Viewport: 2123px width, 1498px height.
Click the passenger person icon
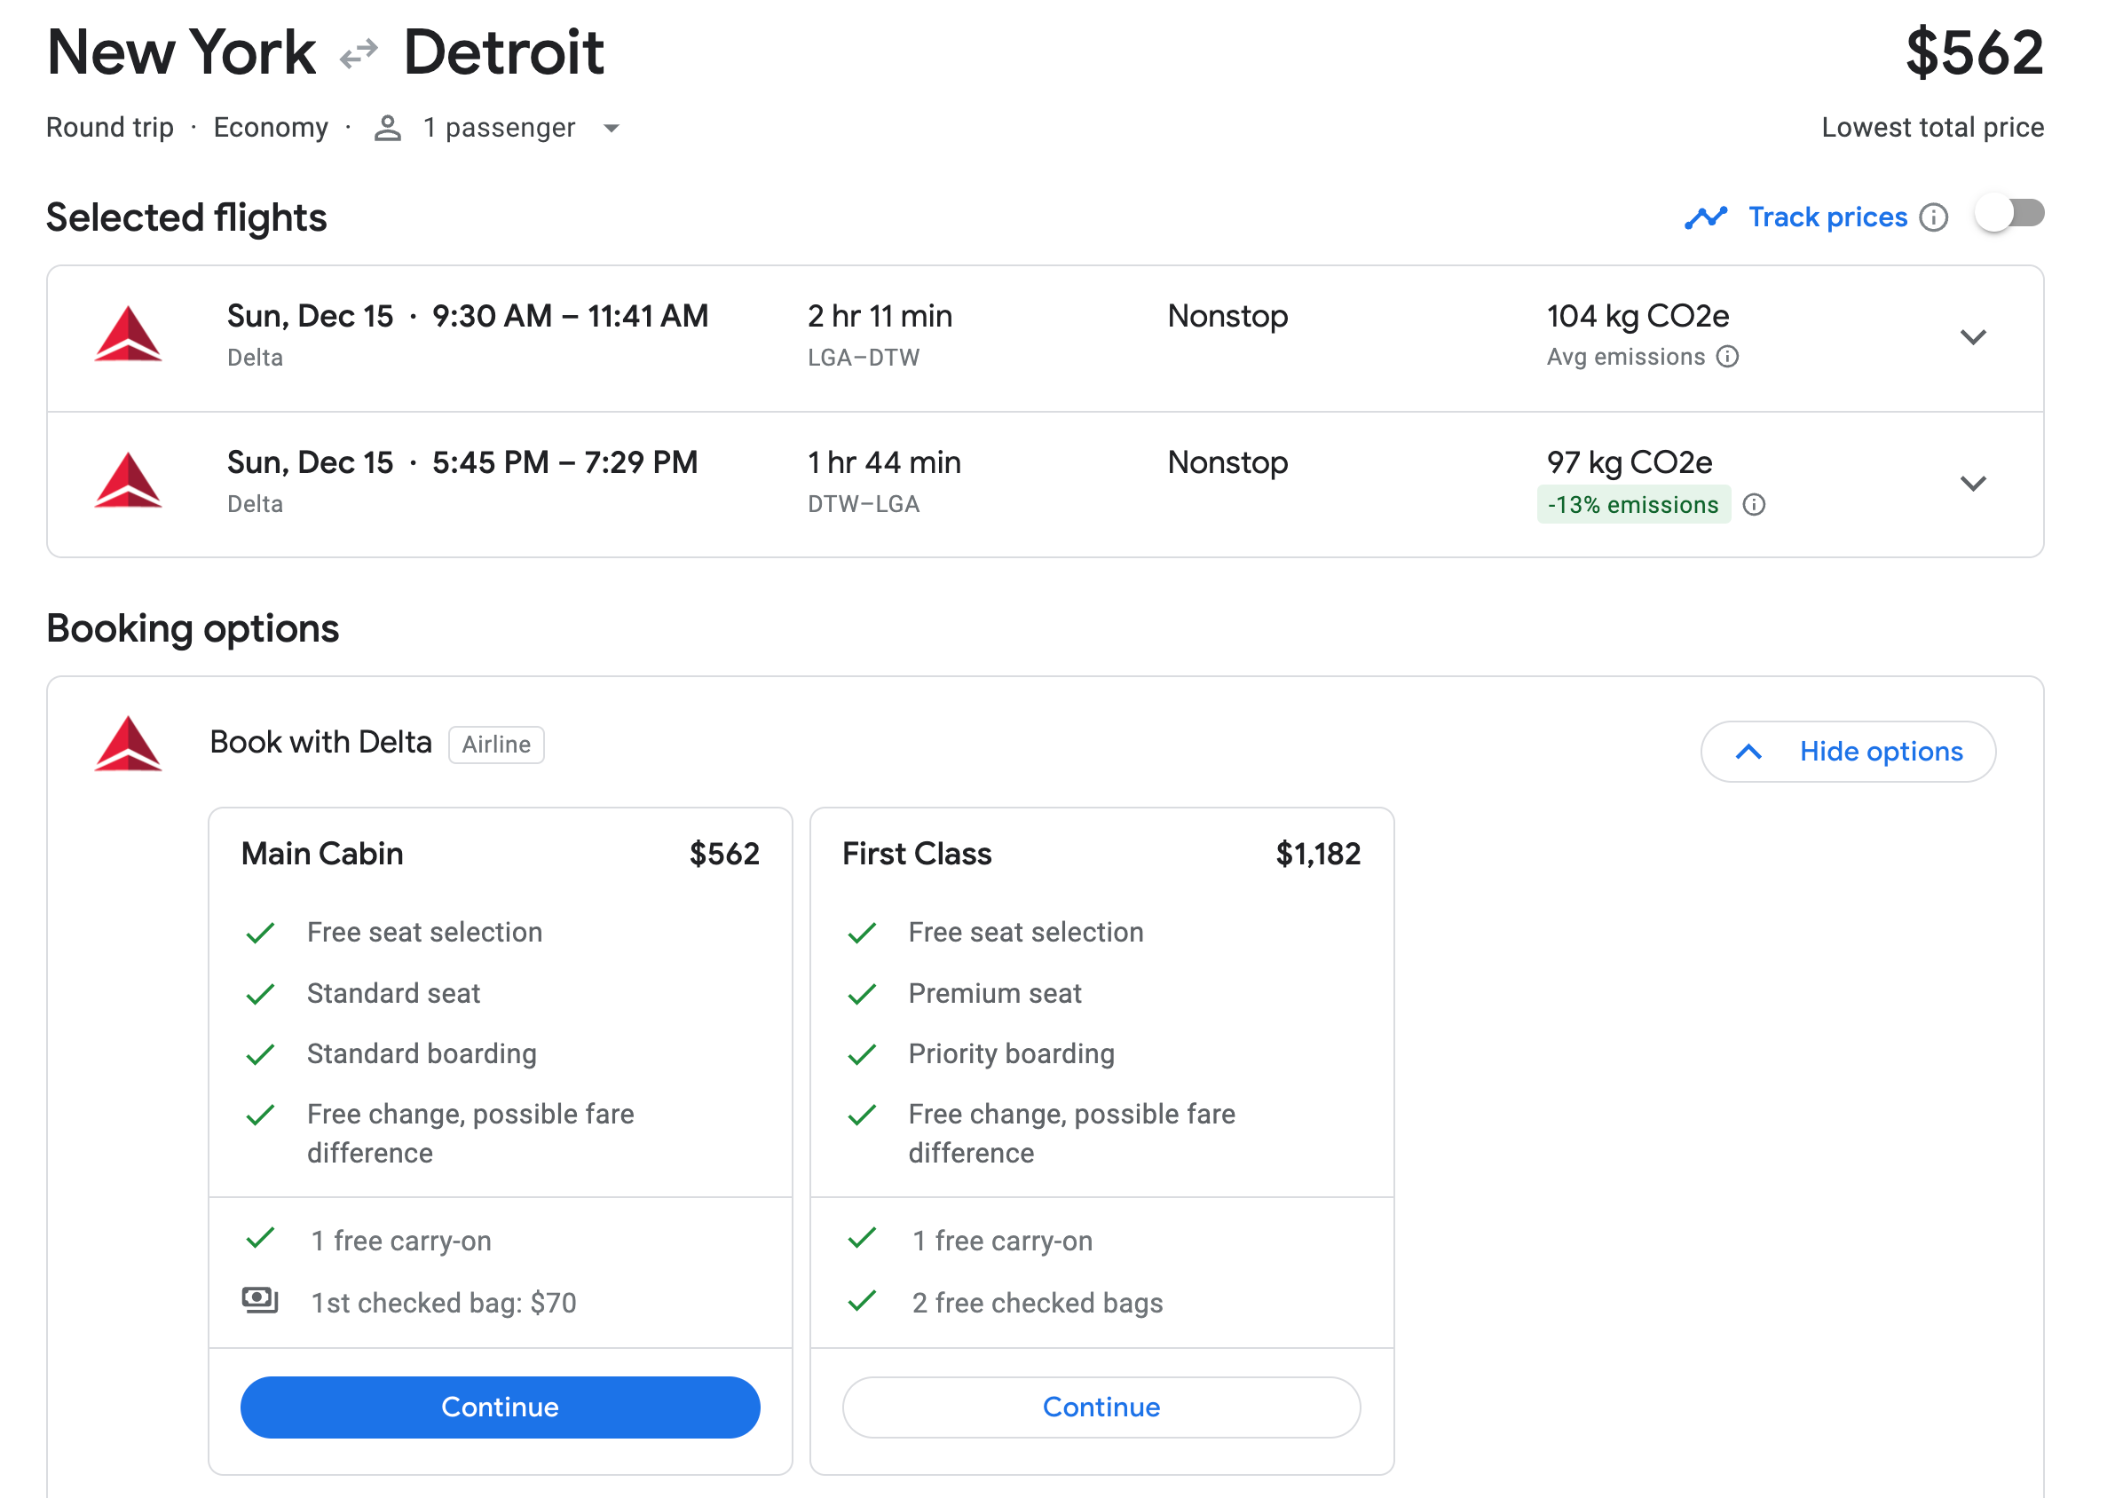tap(388, 129)
